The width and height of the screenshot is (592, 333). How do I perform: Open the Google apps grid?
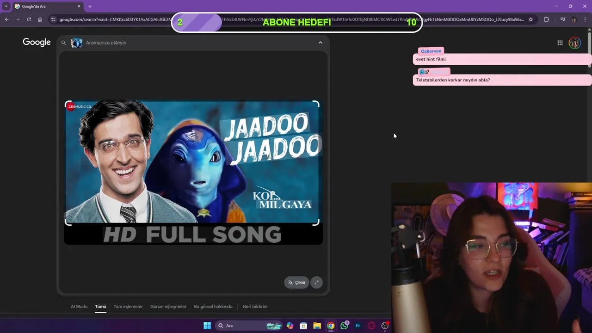pyautogui.click(x=560, y=43)
